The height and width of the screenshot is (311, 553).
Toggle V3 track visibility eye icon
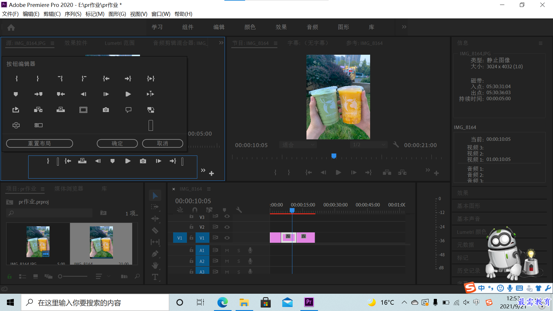[x=227, y=217]
